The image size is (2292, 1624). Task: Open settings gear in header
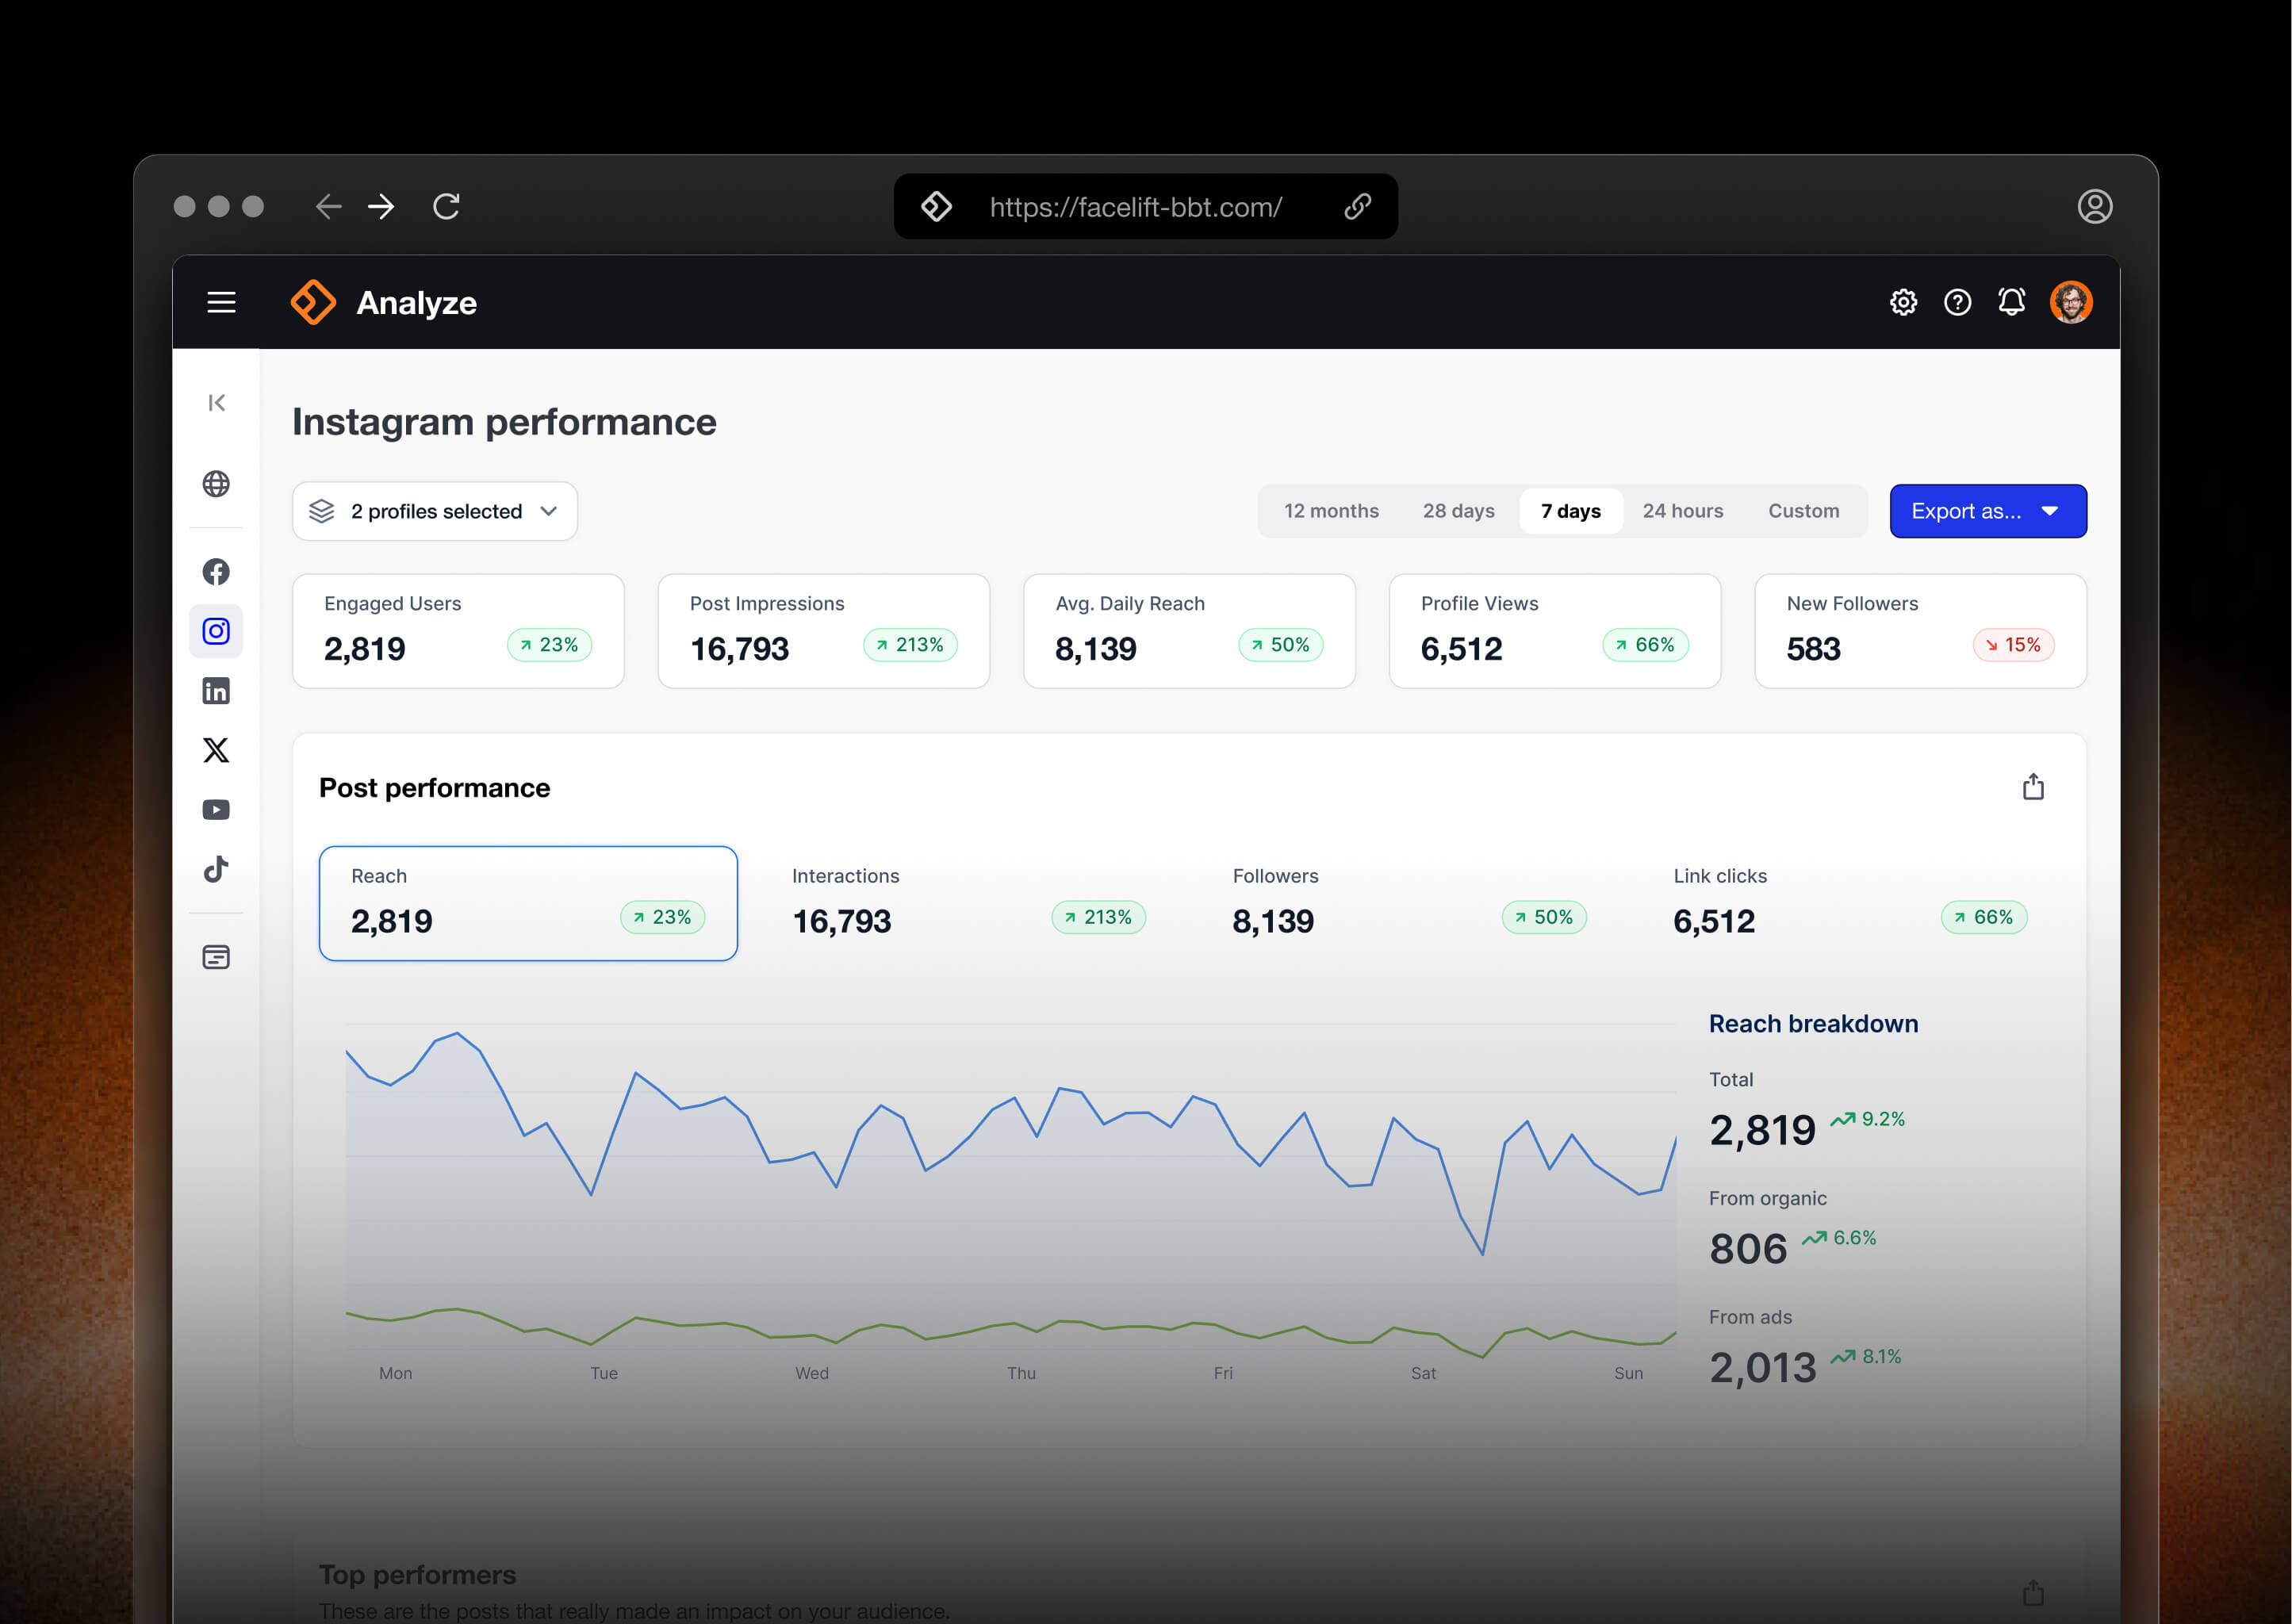coord(1903,302)
